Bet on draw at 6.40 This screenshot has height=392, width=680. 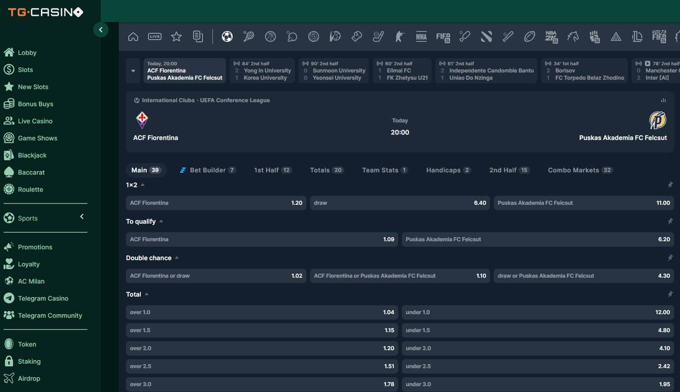400,203
